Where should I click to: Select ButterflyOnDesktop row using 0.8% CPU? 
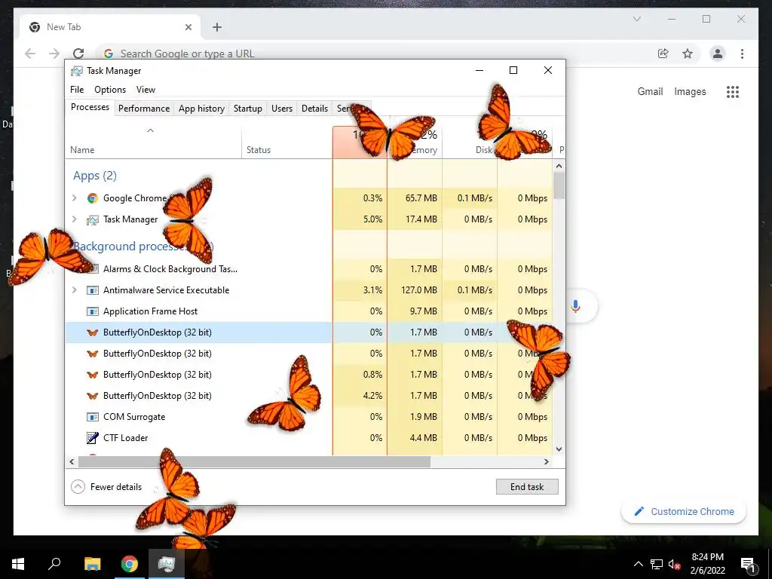tap(308, 375)
